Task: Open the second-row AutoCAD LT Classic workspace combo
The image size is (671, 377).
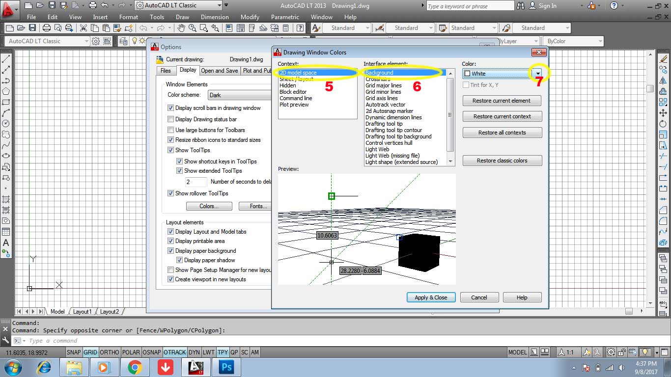Action: [47, 41]
